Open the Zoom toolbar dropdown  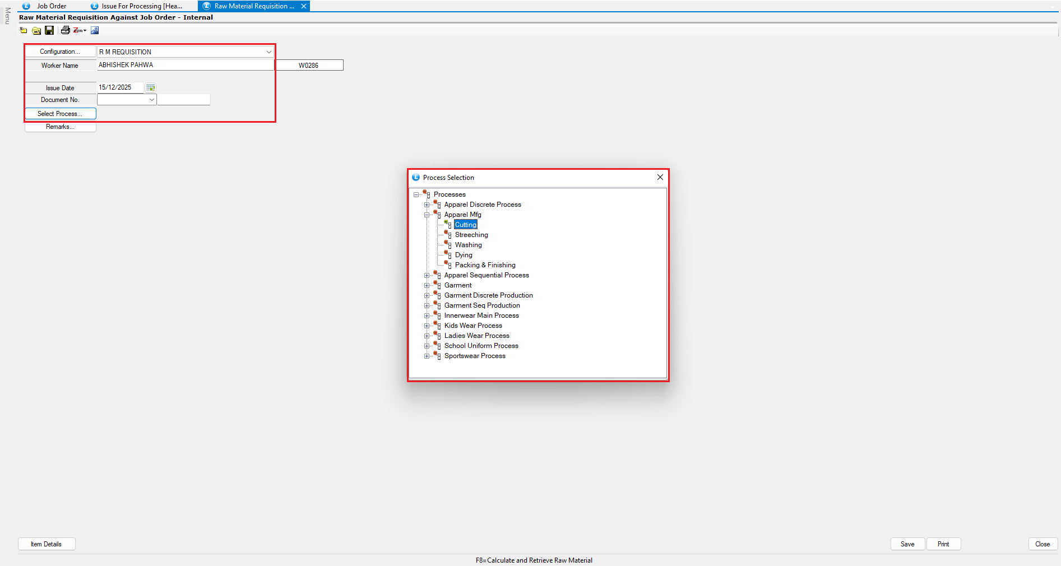(80, 30)
